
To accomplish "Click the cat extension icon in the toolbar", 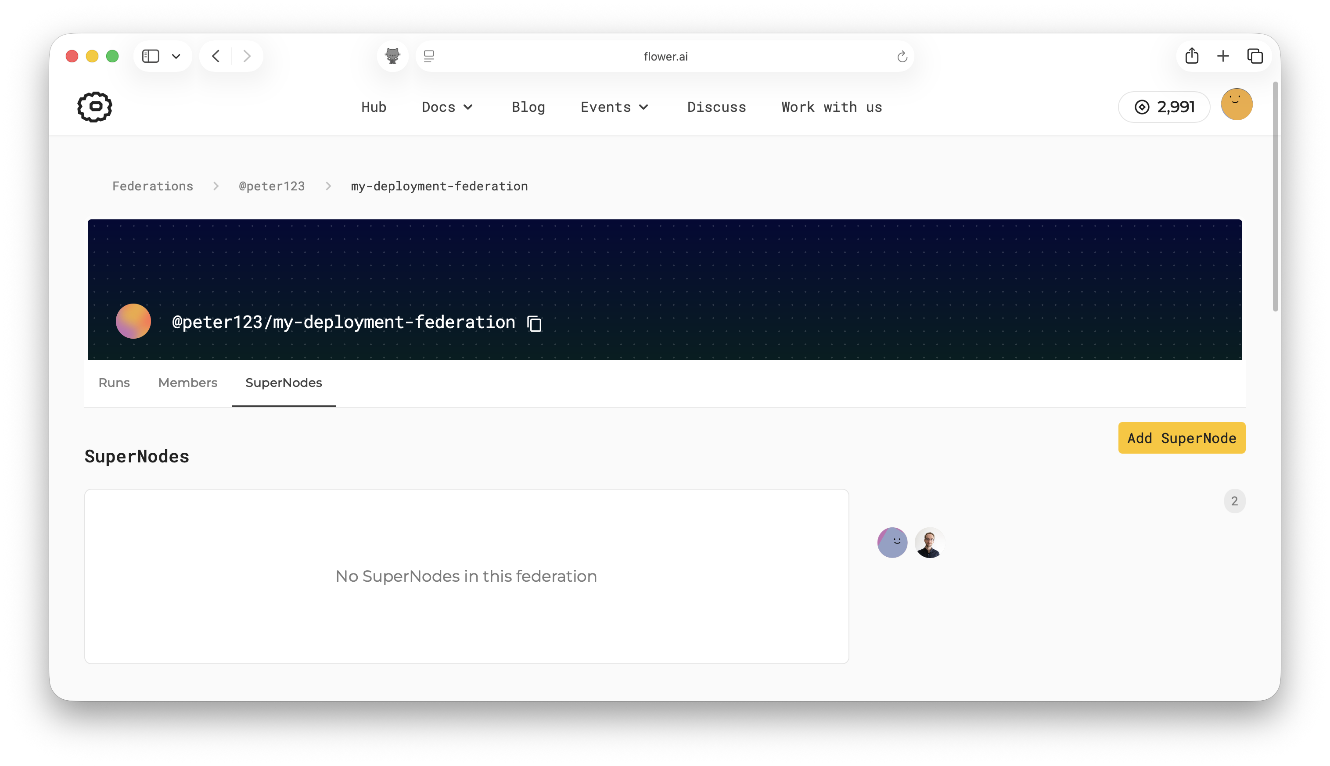I will pos(392,56).
